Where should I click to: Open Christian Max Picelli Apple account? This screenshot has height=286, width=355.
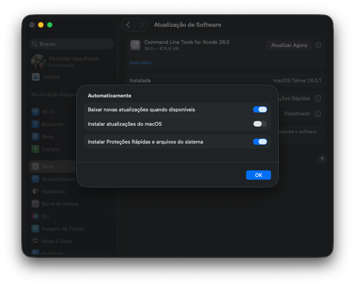[x=71, y=61]
